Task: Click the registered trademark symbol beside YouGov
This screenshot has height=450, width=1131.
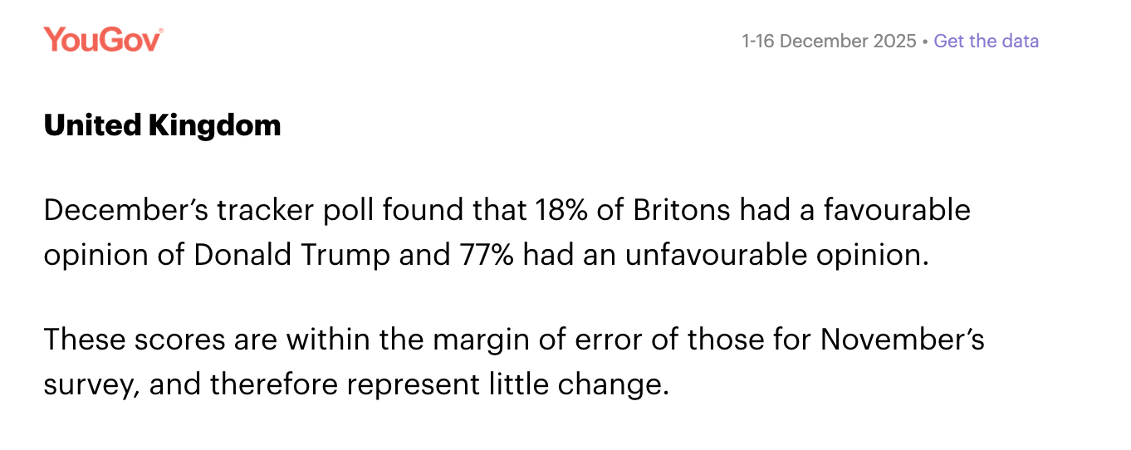Action: (160, 31)
